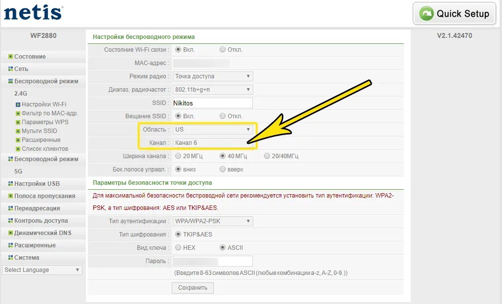This screenshot has height=304, width=502.
Task: Enable Wi-Fi with Вкл. radio
Action: [x=178, y=50]
